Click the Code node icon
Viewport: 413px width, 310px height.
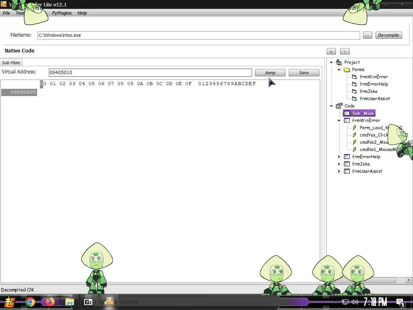click(x=339, y=106)
